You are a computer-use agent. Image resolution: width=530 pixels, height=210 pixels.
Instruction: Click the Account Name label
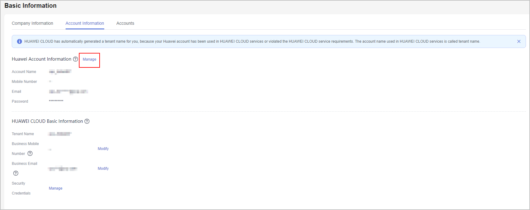click(x=24, y=72)
